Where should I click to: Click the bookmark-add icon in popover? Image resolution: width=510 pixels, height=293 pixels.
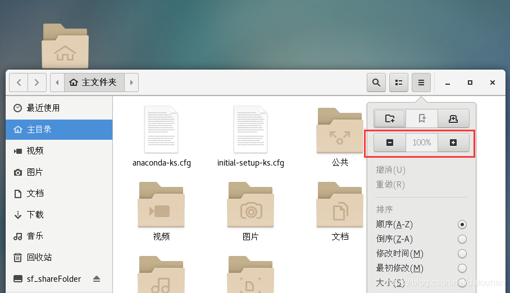[422, 118]
